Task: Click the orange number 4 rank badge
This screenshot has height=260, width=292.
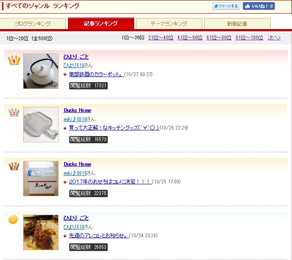Action: click(x=13, y=219)
